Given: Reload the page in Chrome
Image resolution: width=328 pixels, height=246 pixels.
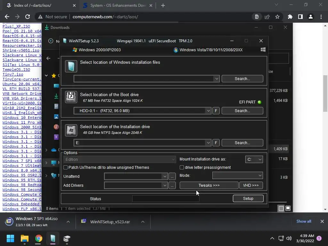Looking at the screenshot, I should [28, 17].
